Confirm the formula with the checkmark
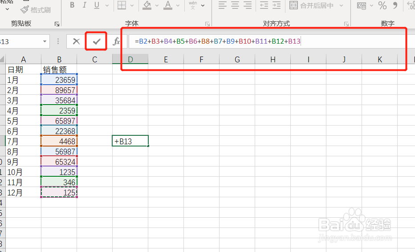Screen dimensions: 415x252 coord(96,41)
